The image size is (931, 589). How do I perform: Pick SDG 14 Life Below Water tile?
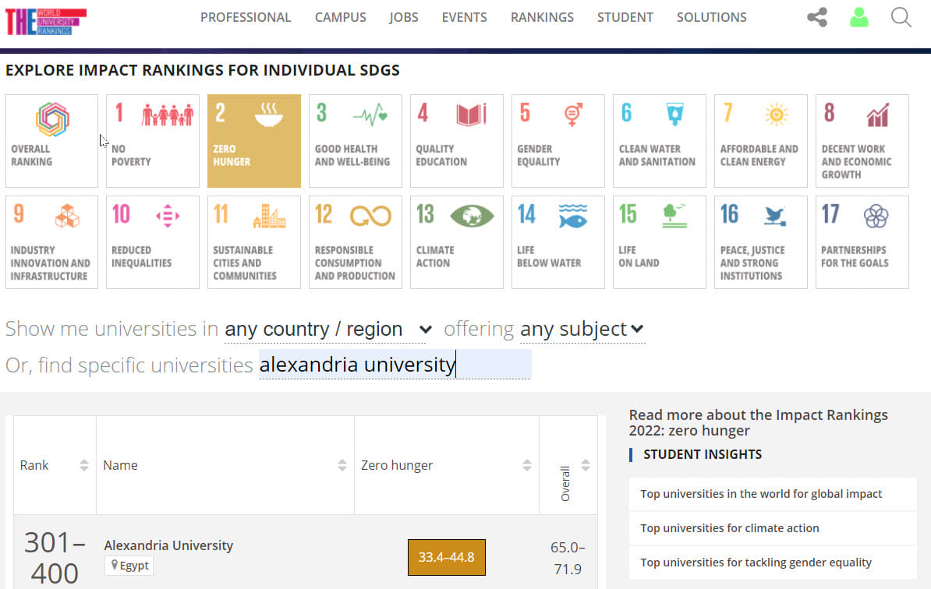[558, 242]
